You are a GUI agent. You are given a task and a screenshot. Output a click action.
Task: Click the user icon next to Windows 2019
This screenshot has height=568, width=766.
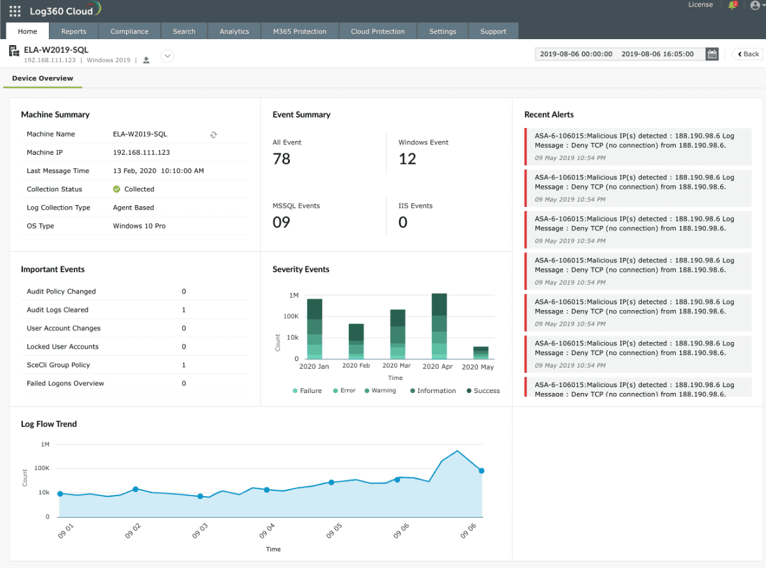(146, 60)
